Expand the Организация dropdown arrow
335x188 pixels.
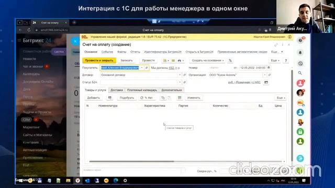click(265, 75)
